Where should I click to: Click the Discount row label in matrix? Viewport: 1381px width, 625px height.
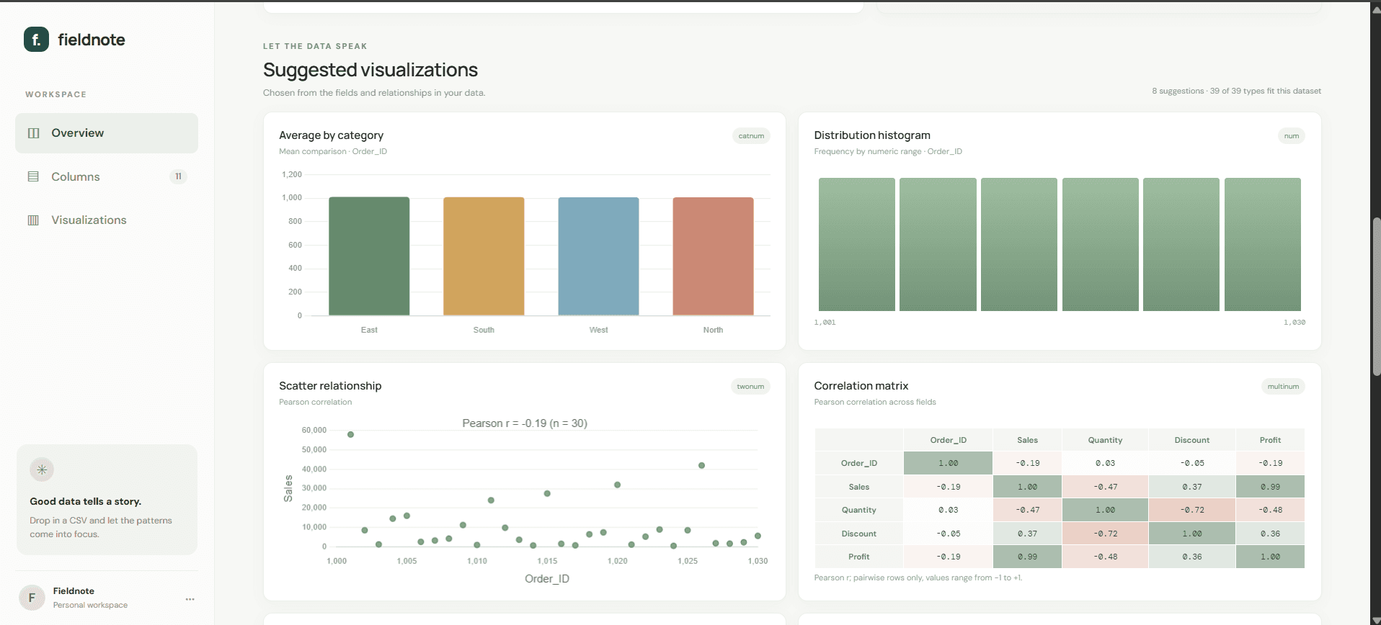coord(858,534)
